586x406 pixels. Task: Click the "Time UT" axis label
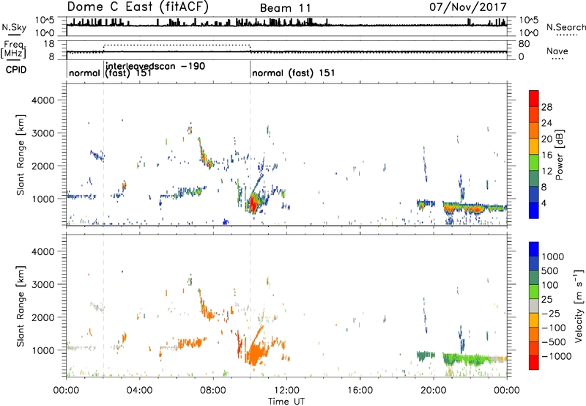coord(286,402)
